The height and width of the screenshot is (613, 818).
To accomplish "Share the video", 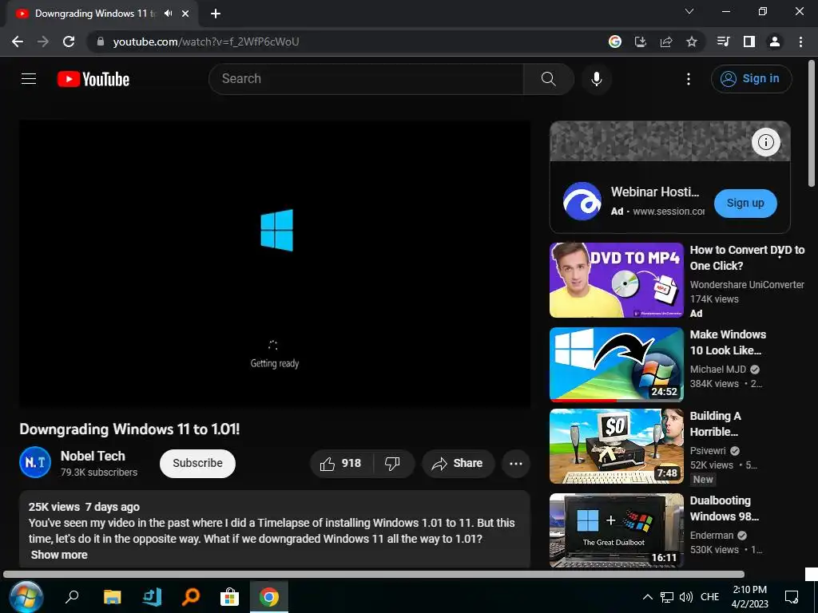I will pos(458,464).
